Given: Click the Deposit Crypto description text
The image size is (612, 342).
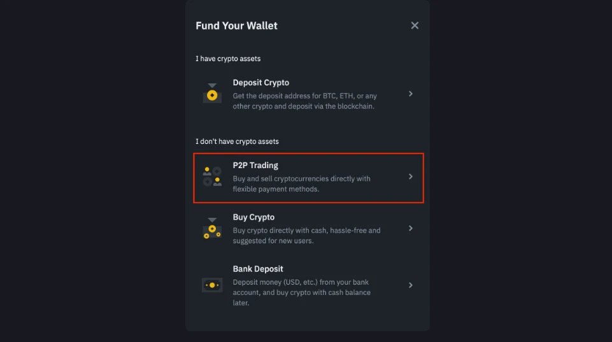Looking at the screenshot, I should pos(304,101).
